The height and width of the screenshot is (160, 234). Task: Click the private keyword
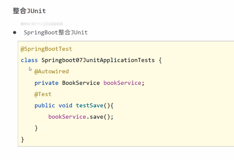(46, 83)
